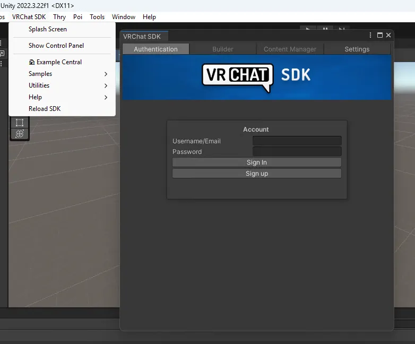This screenshot has height=344, width=415.
Task: Expand the Samples submenu
Action: [62, 74]
